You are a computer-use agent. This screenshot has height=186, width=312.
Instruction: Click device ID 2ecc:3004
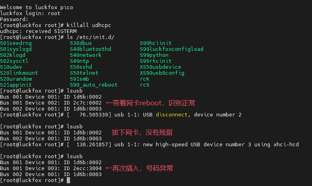click(87, 169)
